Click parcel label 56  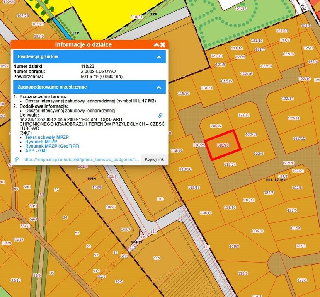[x=65, y=218]
